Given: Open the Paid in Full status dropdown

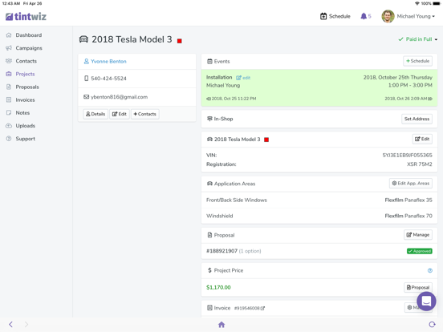Looking at the screenshot, I should [x=418, y=39].
